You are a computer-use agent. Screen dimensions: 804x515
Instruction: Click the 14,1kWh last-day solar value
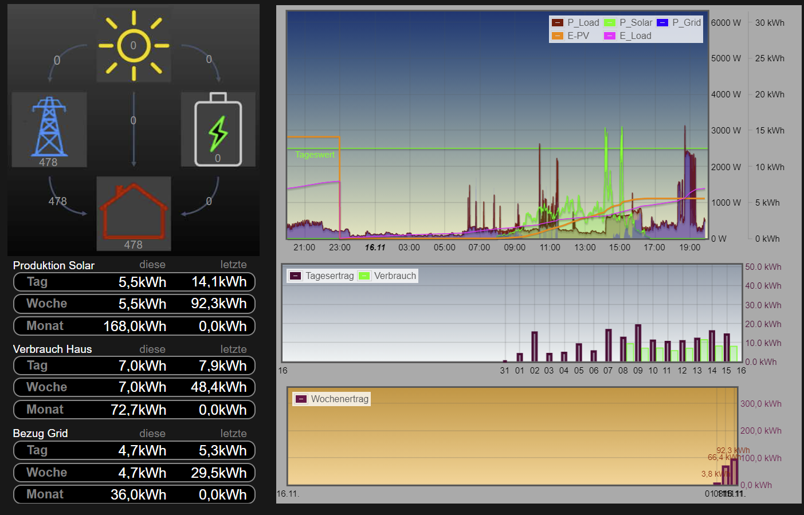[219, 282]
